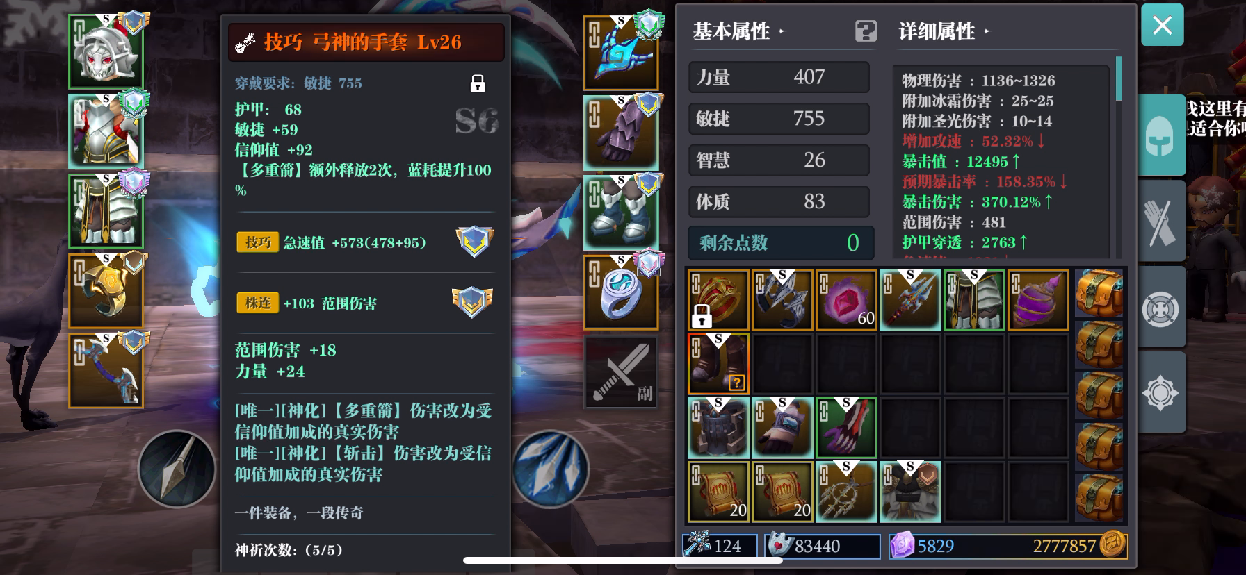Image resolution: width=1246 pixels, height=575 pixels.
Task: Tap the 急速值 shield badge
Action: (474, 242)
